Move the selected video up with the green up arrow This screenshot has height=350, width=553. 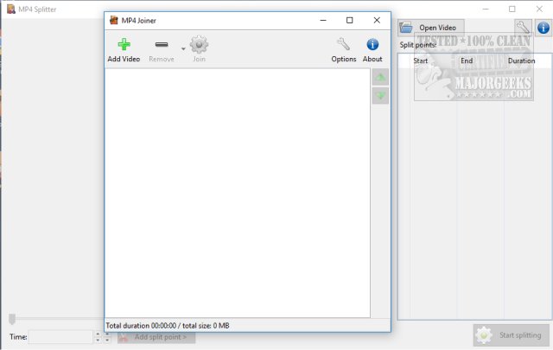tap(380, 77)
